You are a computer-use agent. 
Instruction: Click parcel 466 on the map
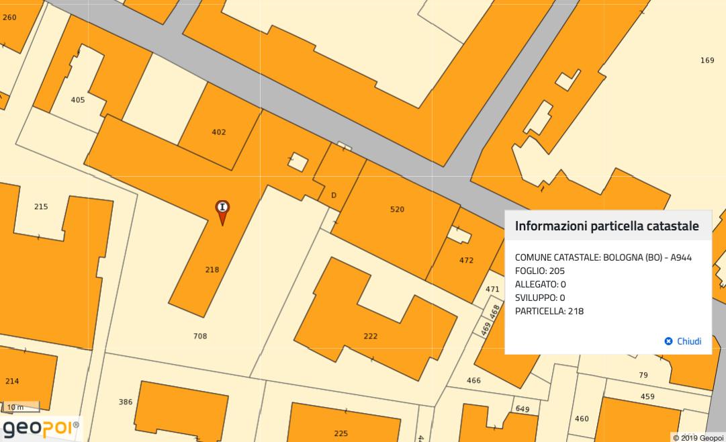pyautogui.click(x=473, y=380)
